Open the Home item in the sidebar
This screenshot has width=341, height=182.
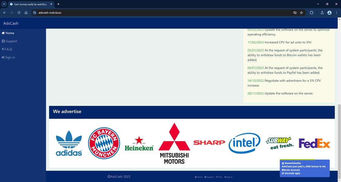(x=8, y=33)
